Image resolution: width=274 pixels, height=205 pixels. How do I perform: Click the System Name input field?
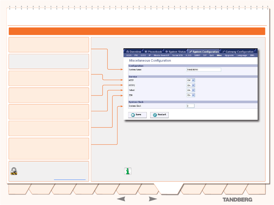204,69
